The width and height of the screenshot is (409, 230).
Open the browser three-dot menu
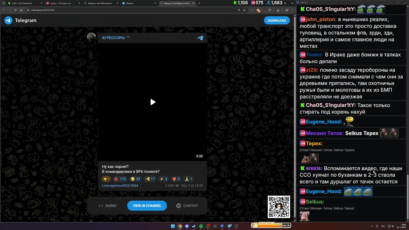(292, 10)
